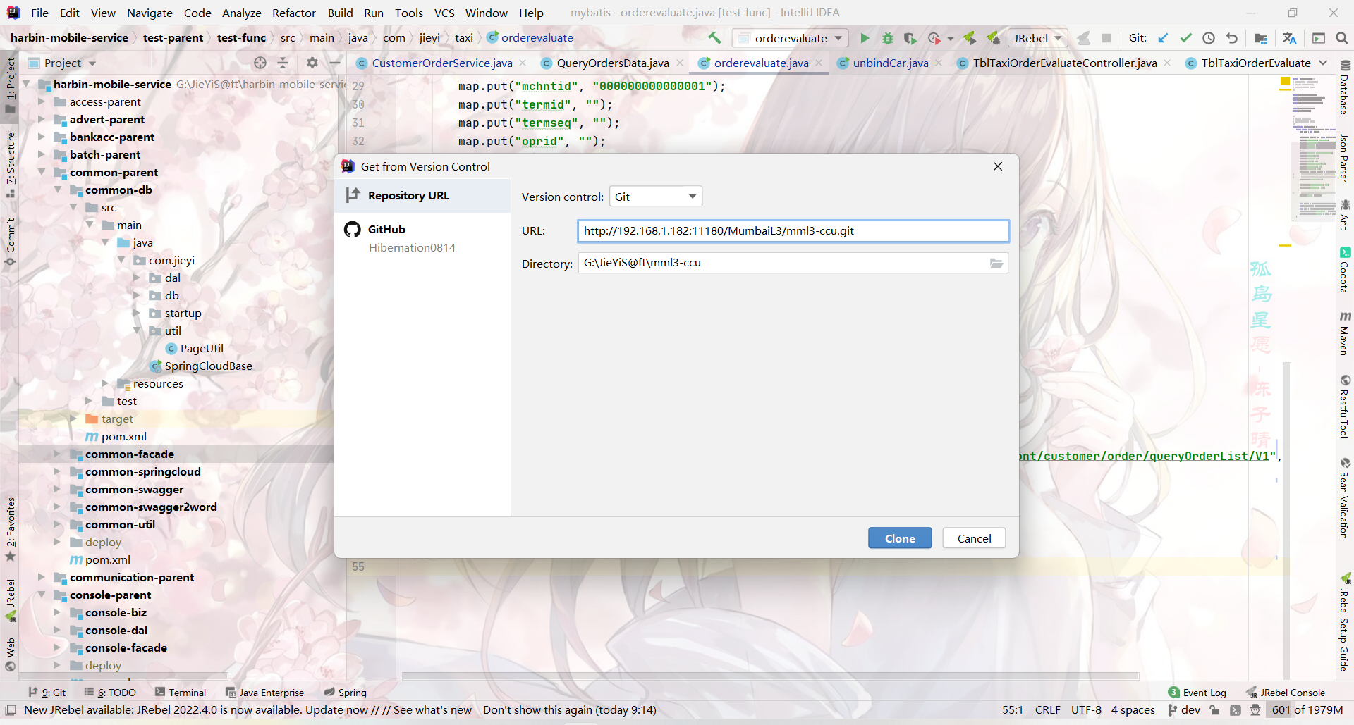Open the Version control Git dropdown
The width and height of the screenshot is (1354, 725).
point(655,197)
